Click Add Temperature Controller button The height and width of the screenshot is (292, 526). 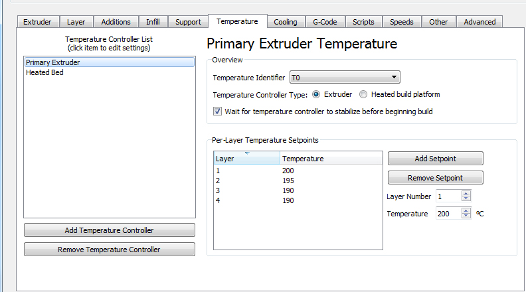(x=110, y=230)
